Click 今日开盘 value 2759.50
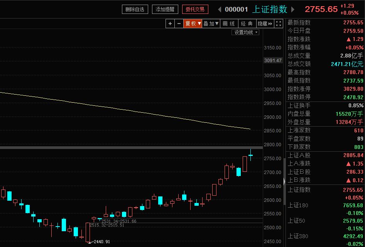Viewport: 365px width, 247px height. click(353, 31)
